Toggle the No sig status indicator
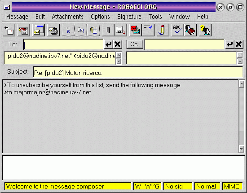Image resolution: width=247 pixels, height=193 pixels. click(178, 186)
